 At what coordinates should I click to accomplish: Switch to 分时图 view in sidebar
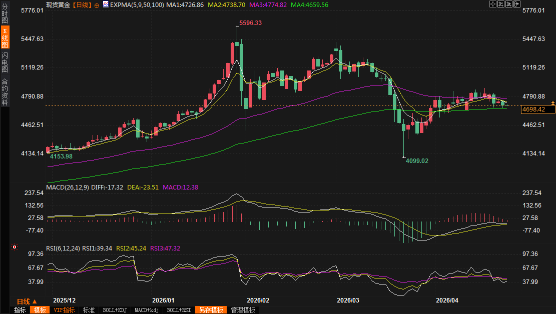[x=5, y=13]
